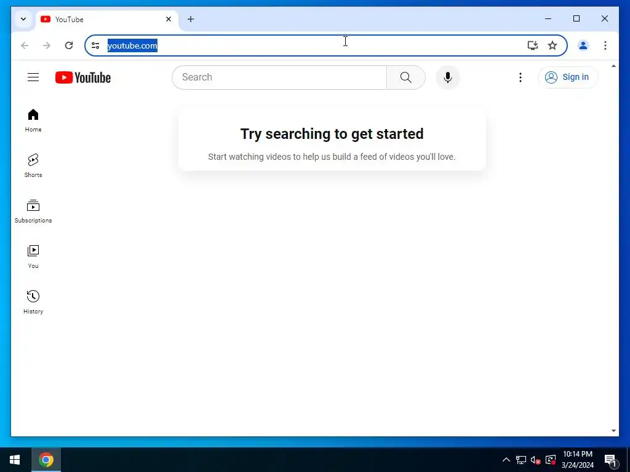Open the tab search dropdown arrow
The image size is (630, 472).
23,19
